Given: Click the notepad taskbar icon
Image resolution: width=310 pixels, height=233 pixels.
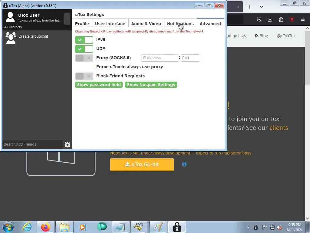Looking at the screenshot, I should tap(120, 227).
